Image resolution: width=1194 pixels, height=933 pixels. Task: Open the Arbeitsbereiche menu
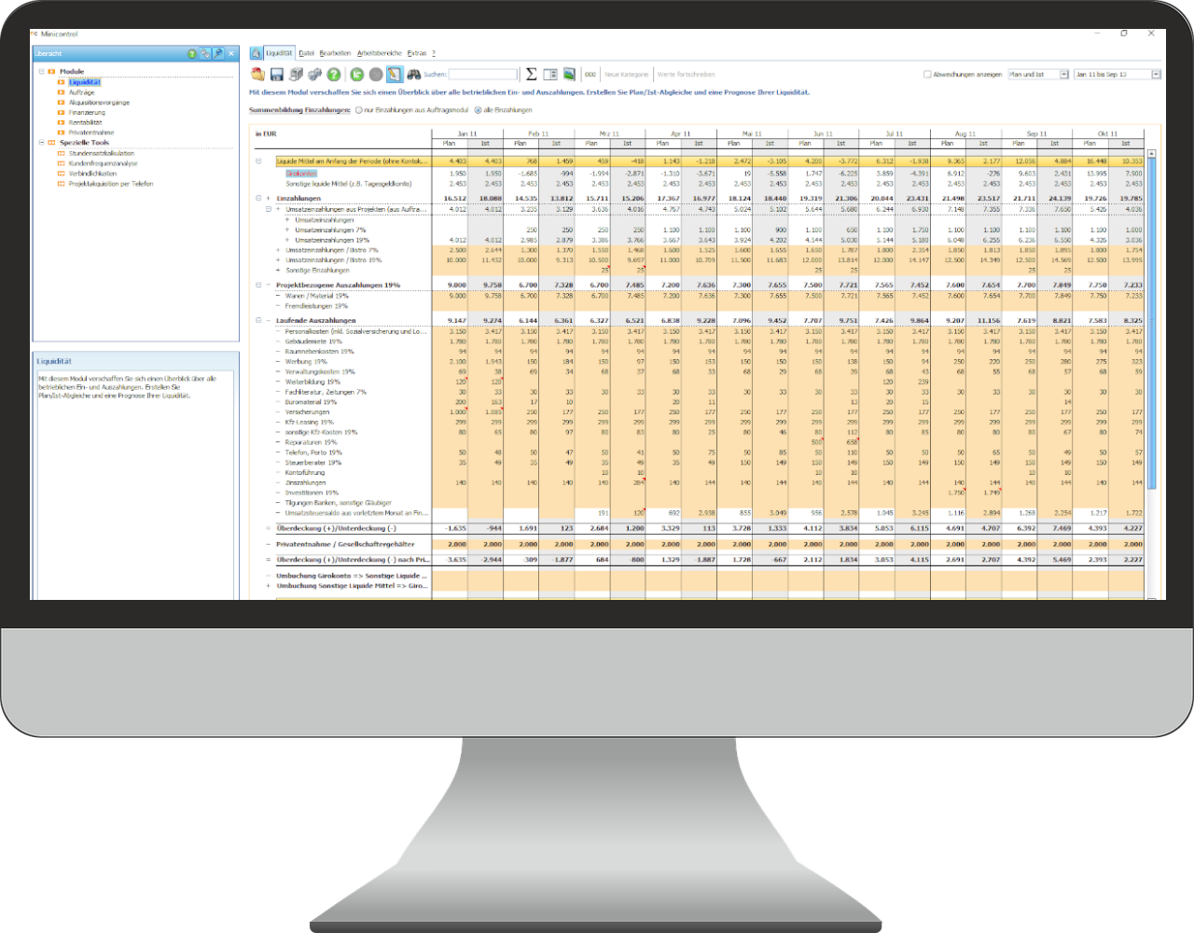pos(379,53)
